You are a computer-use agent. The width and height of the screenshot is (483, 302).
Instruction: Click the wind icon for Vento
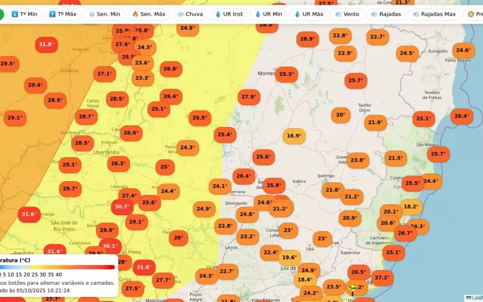pyautogui.click(x=338, y=14)
